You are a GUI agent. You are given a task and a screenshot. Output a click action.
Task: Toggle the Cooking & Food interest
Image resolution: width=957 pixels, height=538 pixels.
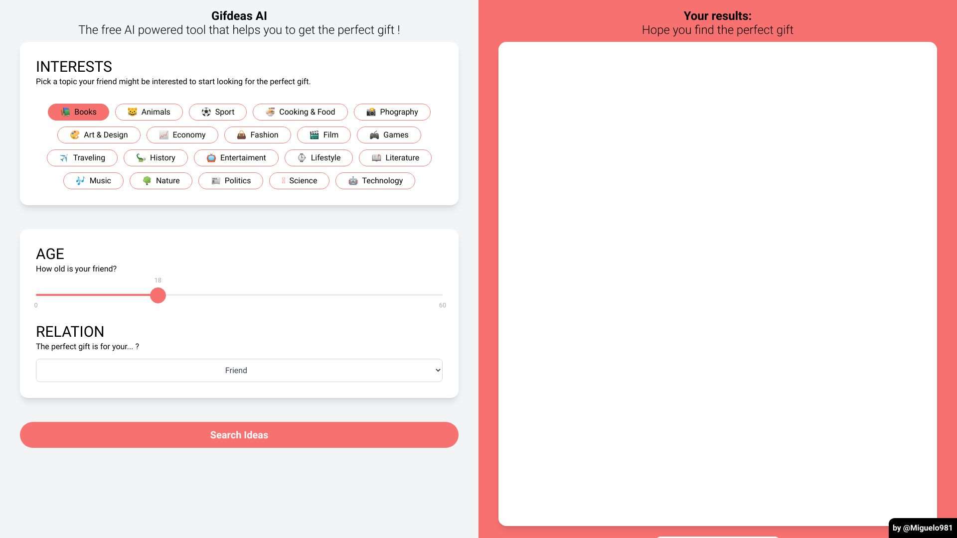[300, 112]
